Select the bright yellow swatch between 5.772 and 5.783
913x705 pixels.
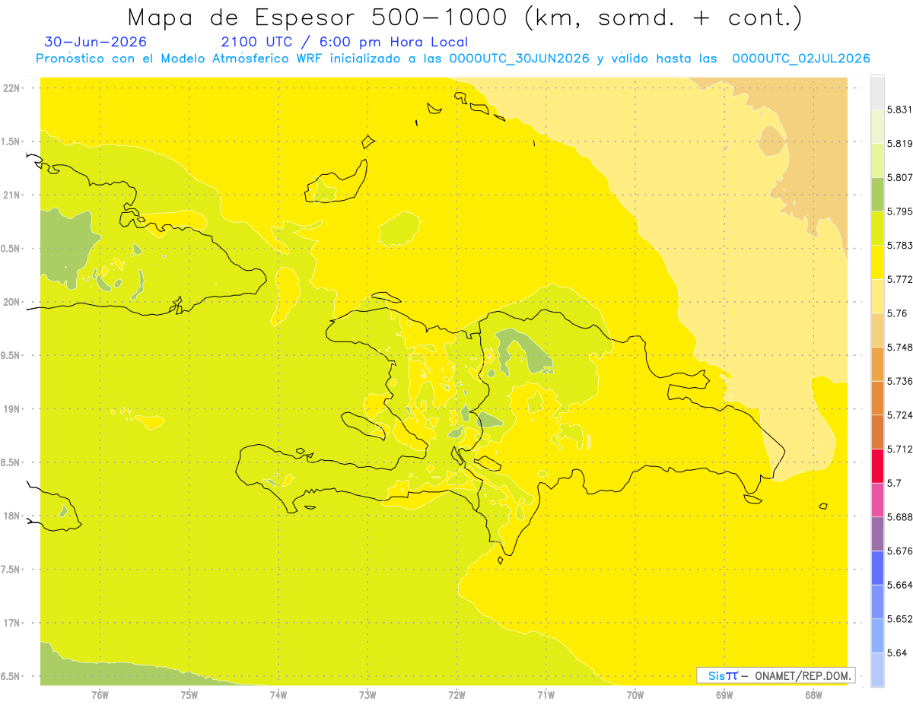[x=877, y=262]
